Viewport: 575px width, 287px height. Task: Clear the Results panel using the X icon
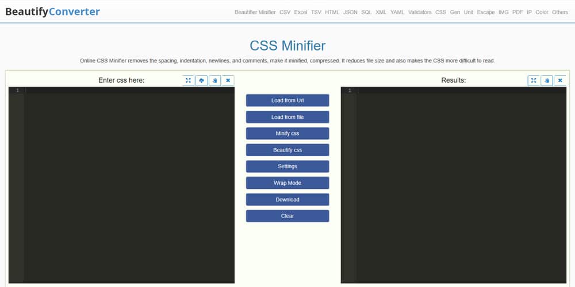click(560, 80)
